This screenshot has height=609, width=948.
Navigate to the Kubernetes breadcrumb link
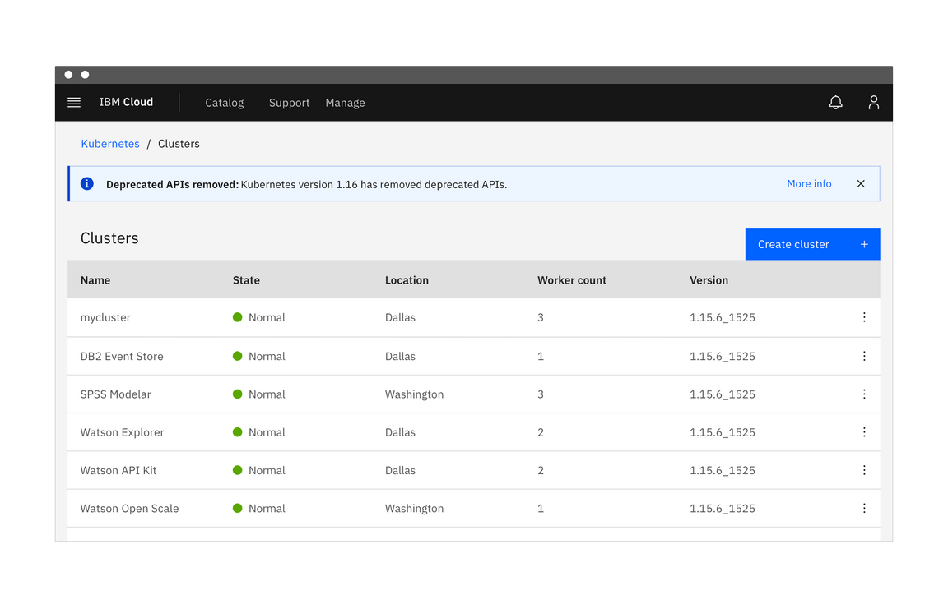click(110, 144)
